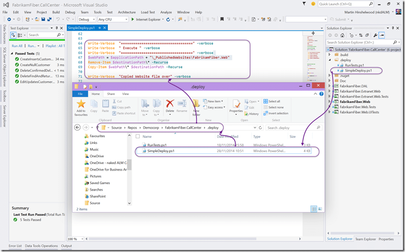This screenshot has height=252, width=405.
Task: Click the feedback smiley icon
Action: coord(313,4)
